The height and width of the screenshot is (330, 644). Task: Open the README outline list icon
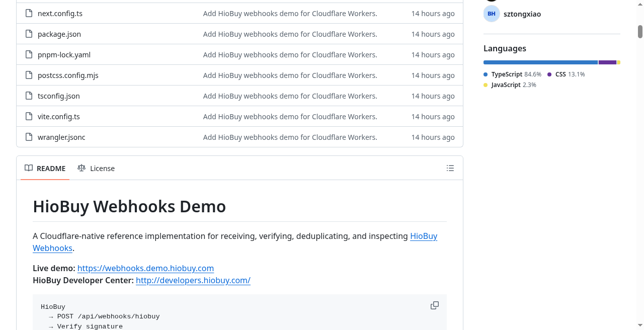(450, 168)
